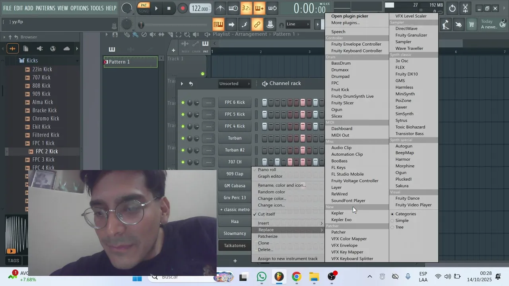Click the note/knob typing mode icon
Viewport: 509px width, 286px height.
tap(270, 25)
